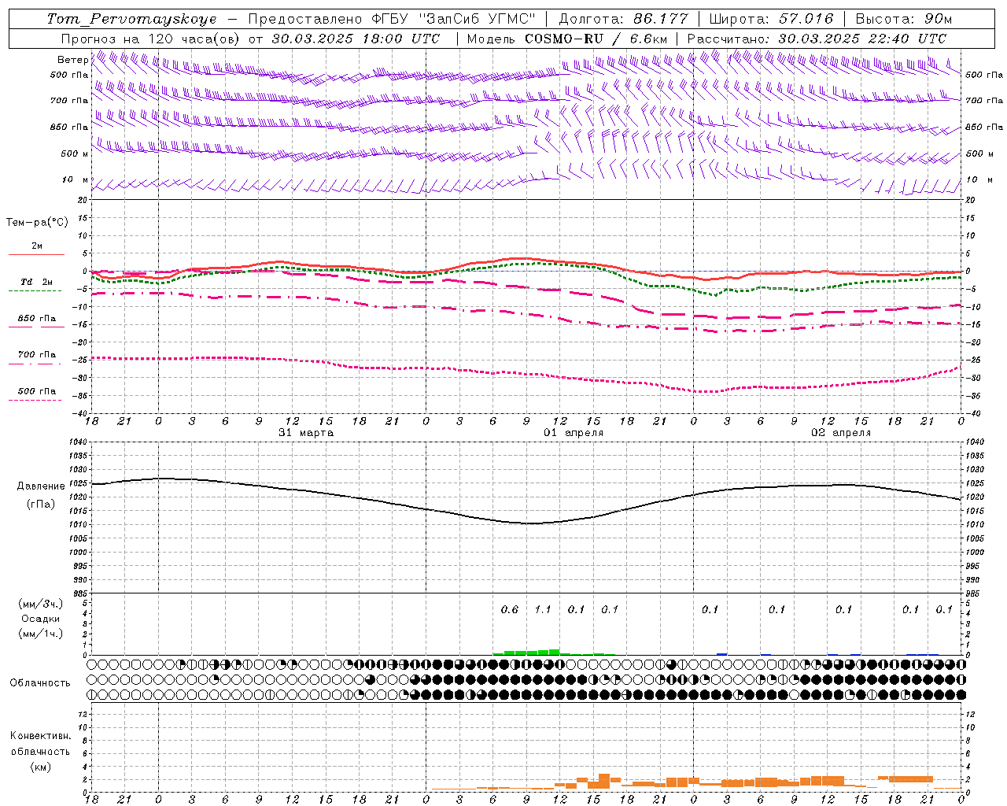Click the (мм/3ч.) unit label
This screenshot has width=1007, height=806.
point(41,604)
